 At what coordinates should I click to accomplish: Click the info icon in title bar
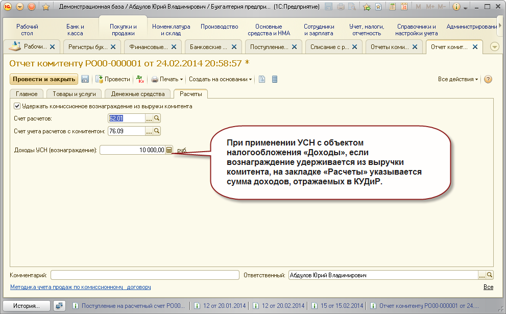coord(456,7)
